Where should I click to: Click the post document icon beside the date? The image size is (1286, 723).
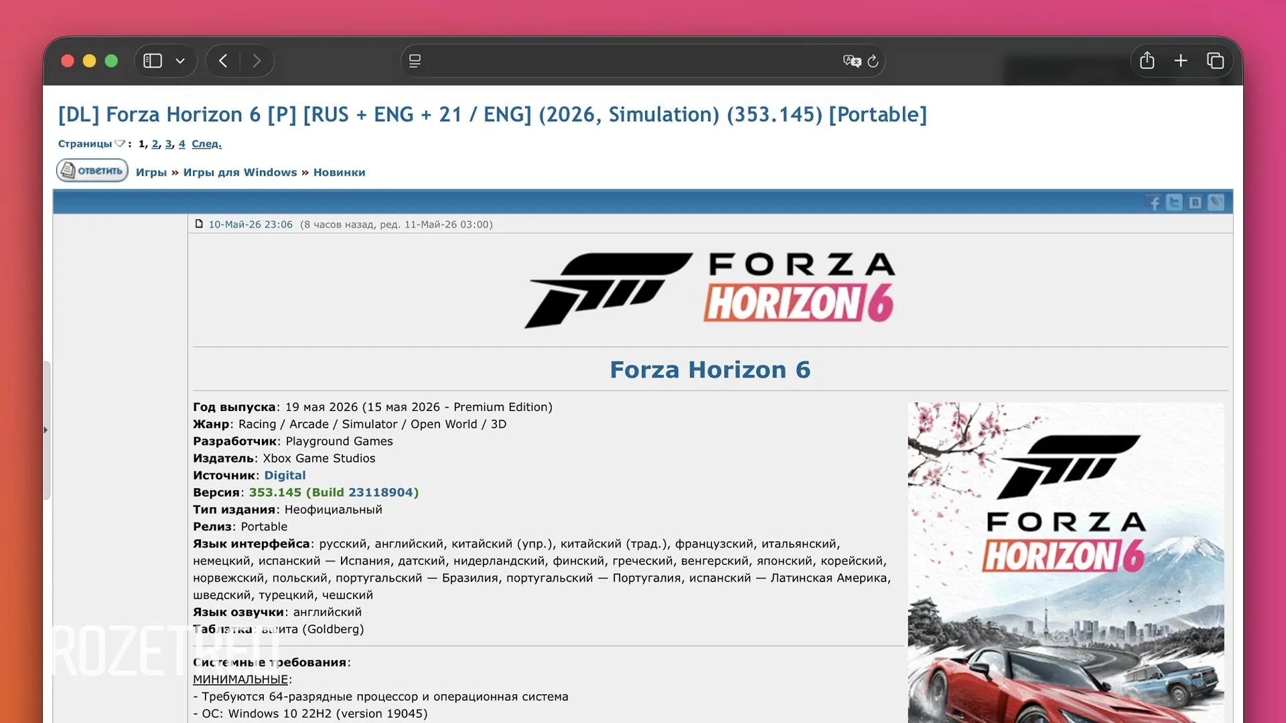[199, 224]
